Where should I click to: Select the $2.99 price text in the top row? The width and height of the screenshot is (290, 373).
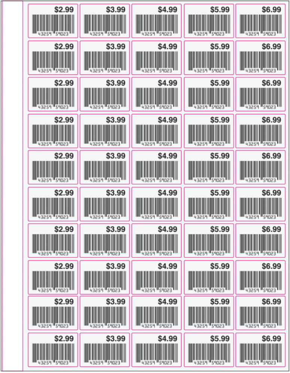pos(64,10)
